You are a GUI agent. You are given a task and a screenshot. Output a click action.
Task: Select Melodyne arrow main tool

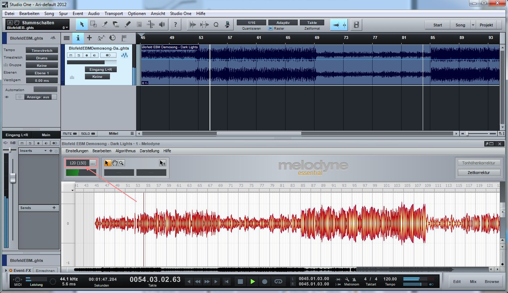[107, 163]
